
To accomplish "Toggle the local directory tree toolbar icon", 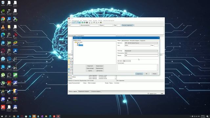I will click(x=75, y=23).
